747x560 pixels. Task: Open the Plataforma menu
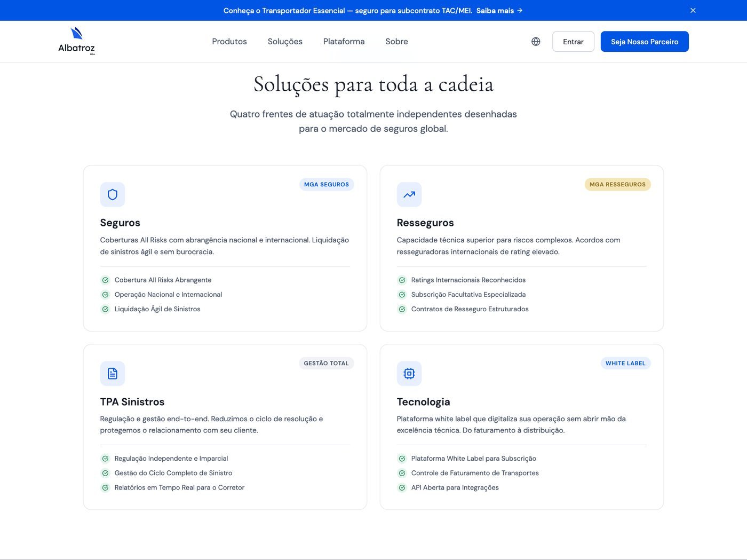coord(344,42)
